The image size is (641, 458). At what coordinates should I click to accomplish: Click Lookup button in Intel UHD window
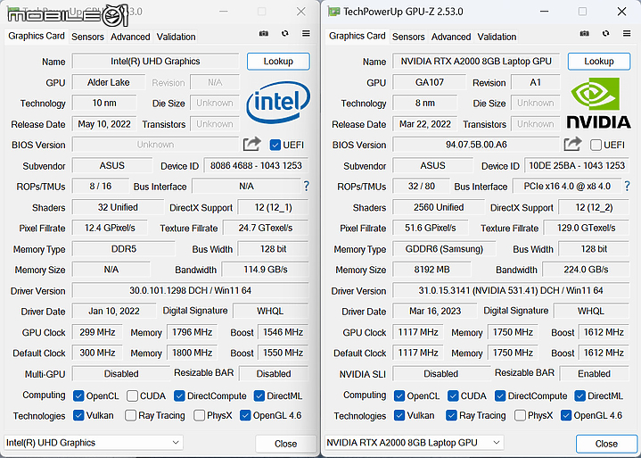coord(278,62)
